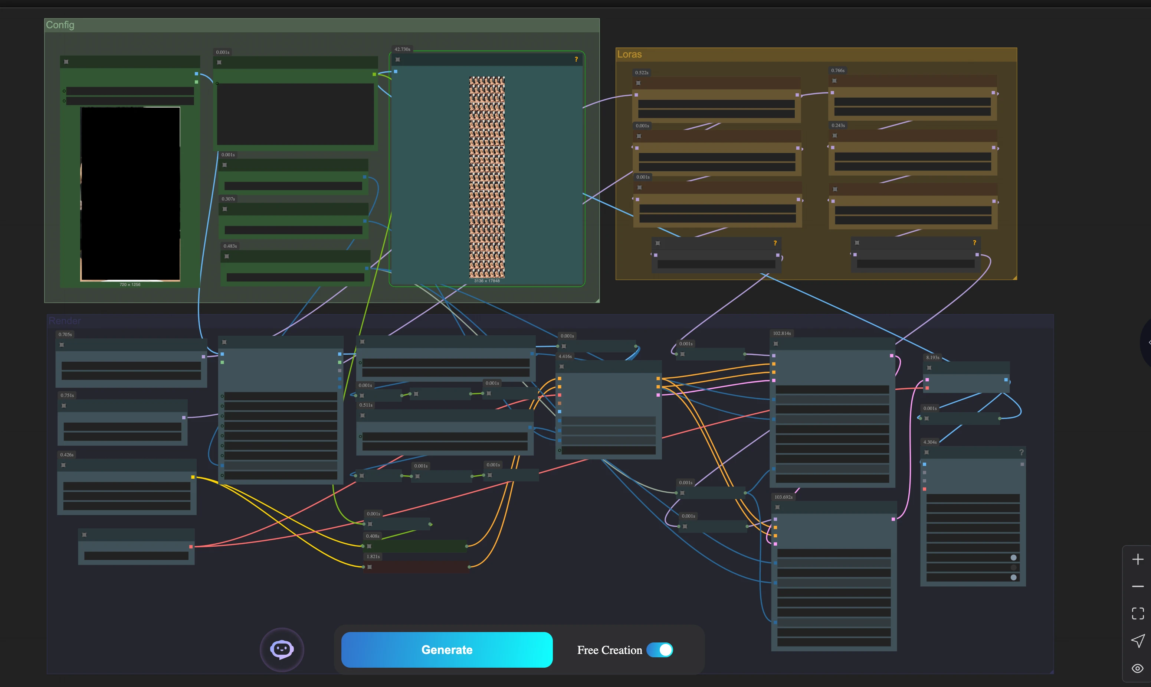This screenshot has height=687, width=1151.
Task: Open help on right Loras bottom node
Action: point(974,242)
